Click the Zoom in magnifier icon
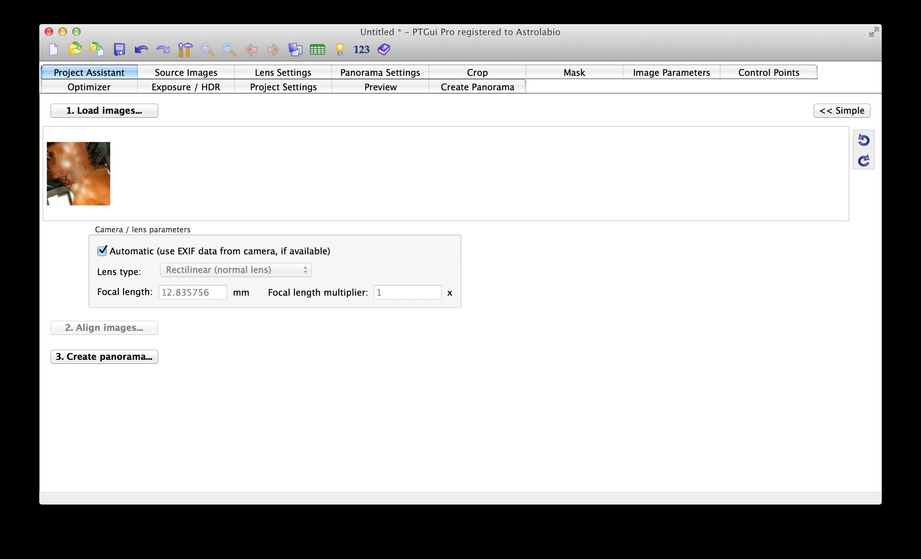The width and height of the screenshot is (921, 559). 207,49
